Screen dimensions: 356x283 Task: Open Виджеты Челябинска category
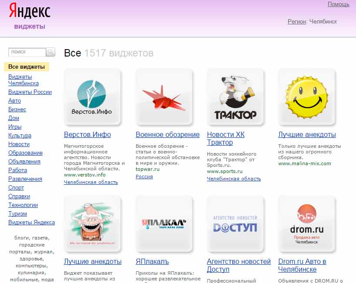pos(23,80)
